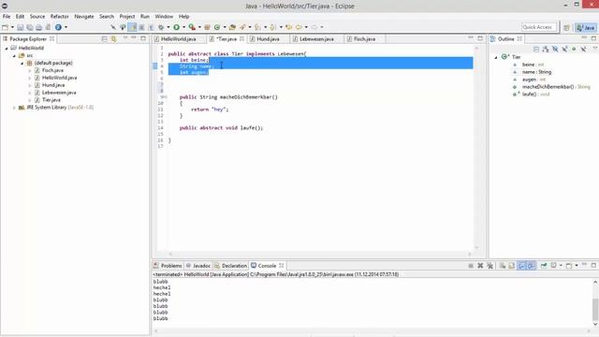599x337 pixels.
Task: Toggle Link with Editor in Package Explorer
Action: (x=114, y=39)
